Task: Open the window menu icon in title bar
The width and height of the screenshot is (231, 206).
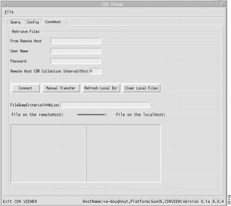Action: (4, 4)
